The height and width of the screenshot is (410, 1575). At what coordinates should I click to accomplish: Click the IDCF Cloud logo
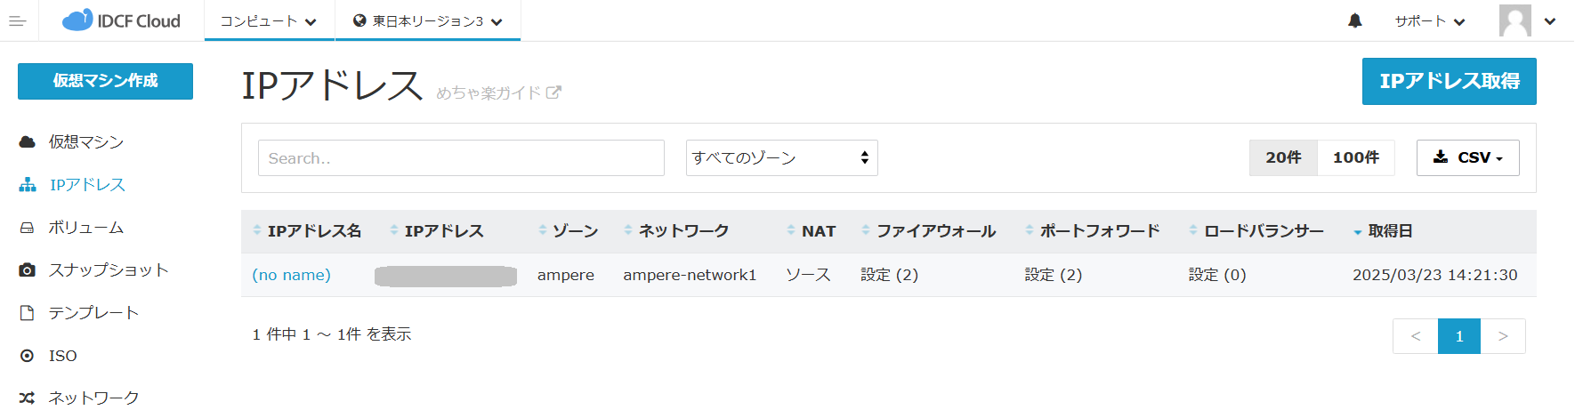tap(121, 20)
